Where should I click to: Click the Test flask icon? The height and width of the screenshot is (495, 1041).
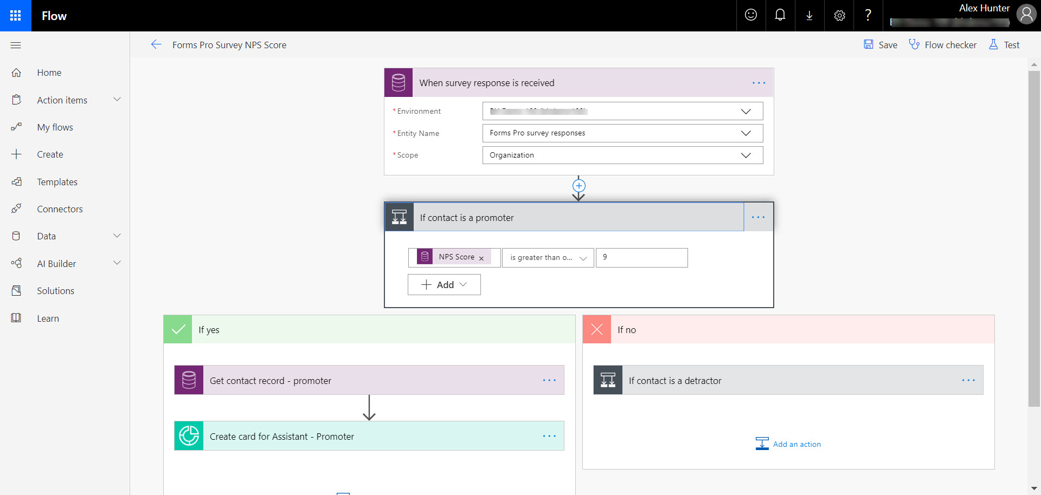(993, 44)
